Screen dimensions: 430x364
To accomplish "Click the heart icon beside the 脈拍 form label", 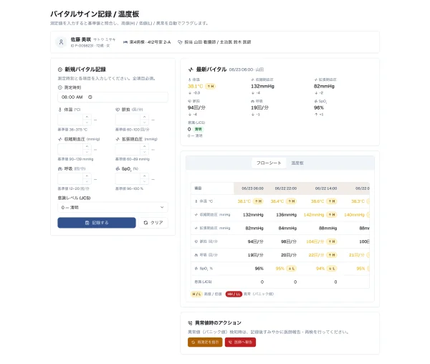I will point(118,110).
